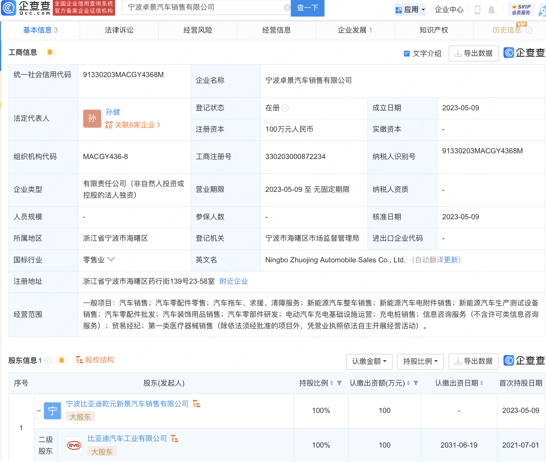Open 附近企业 link
Screen dimensions: 546x462
[234, 281]
